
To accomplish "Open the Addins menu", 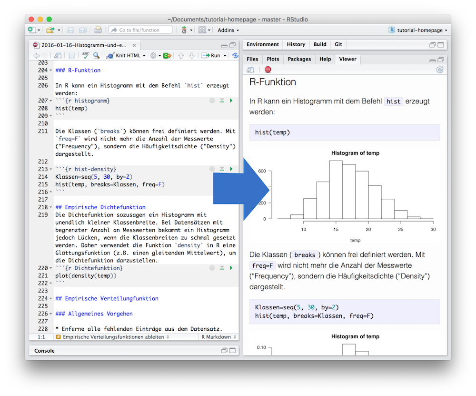I will (x=228, y=30).
